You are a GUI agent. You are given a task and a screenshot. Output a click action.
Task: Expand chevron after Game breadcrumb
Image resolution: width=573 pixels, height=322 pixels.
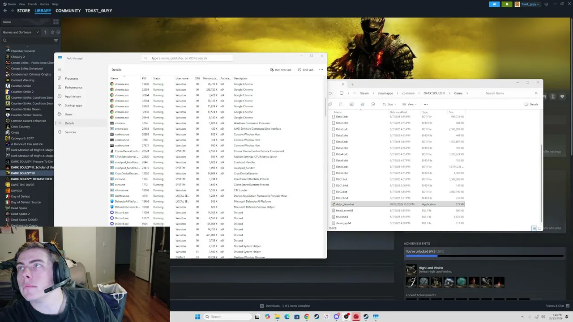click(467, 93)
